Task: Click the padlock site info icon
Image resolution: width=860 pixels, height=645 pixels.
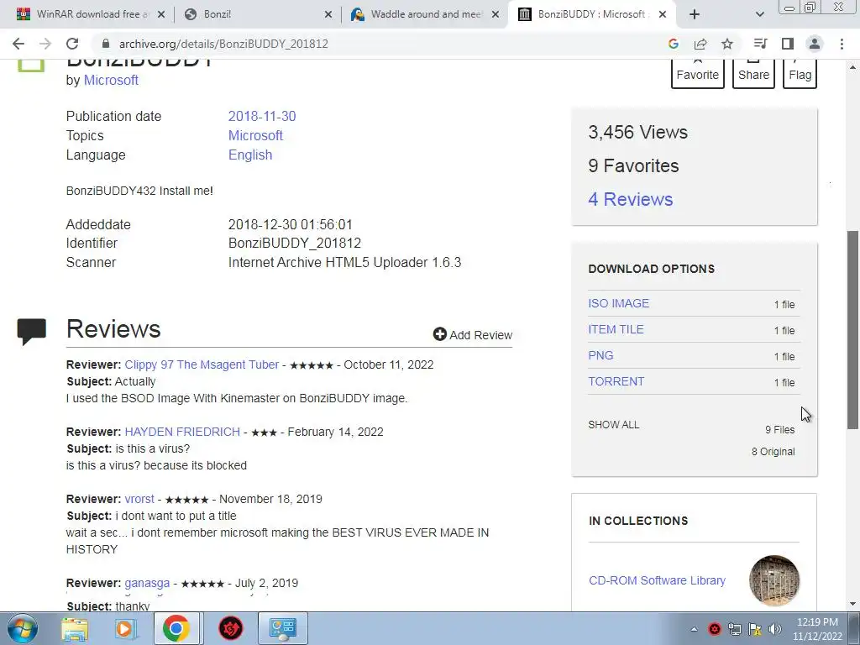Action: pyautogui.click(x=106, y=44)
